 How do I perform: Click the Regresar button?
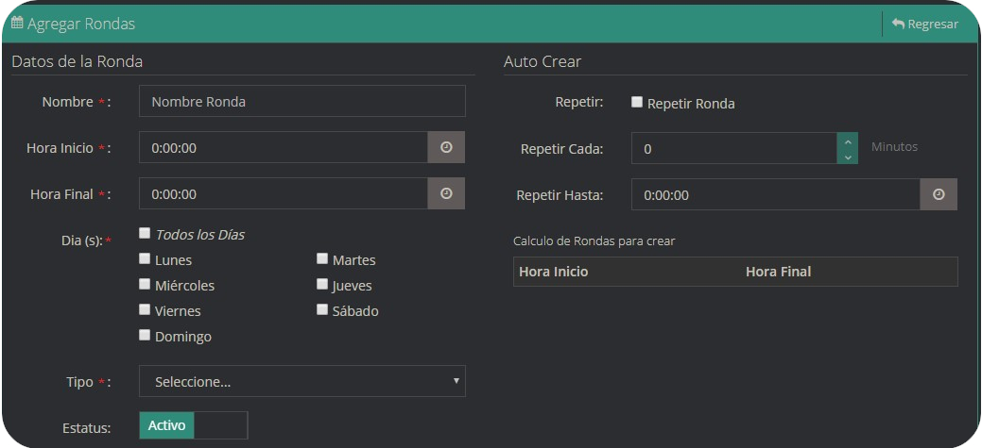click(924, 25)
